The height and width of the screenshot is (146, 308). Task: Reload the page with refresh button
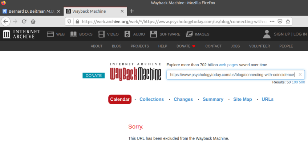[24, 21]
